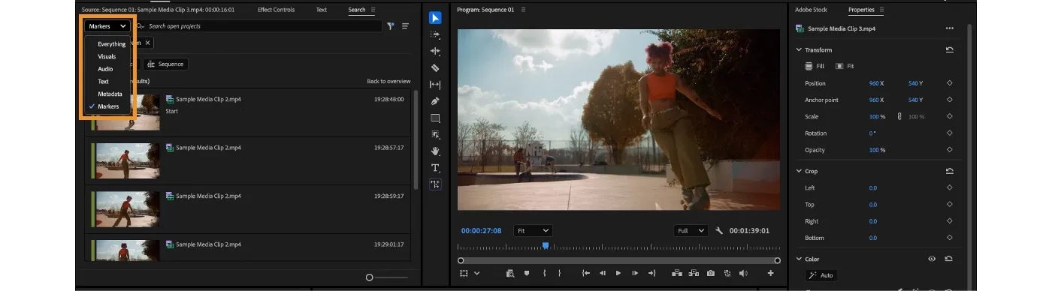1052x291 pixels.
Task: Go to In point in Program monitor
Action: coord(585,273)
